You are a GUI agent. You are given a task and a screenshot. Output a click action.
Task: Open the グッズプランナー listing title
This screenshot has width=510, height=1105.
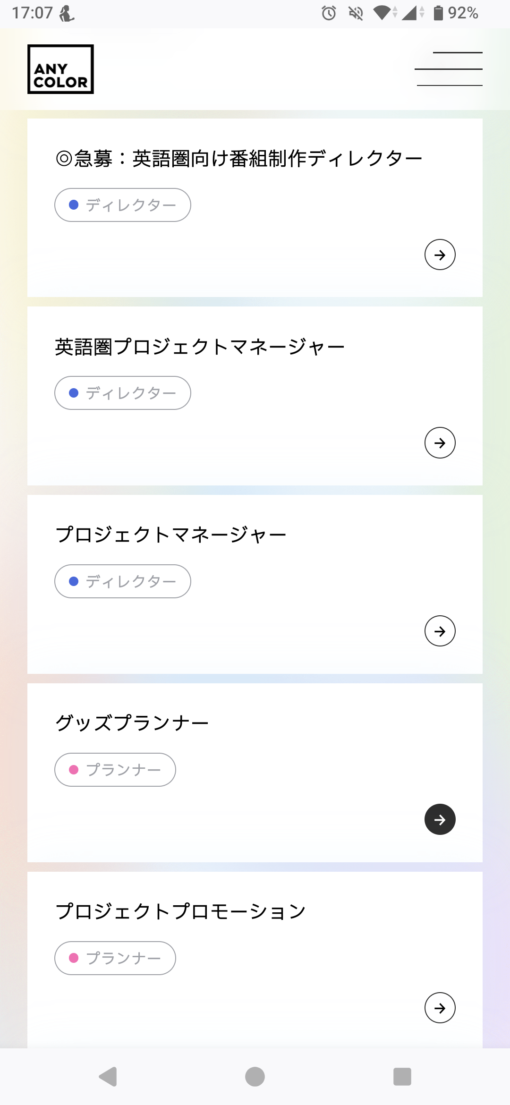pyautogui.click(x=132, y=723)
